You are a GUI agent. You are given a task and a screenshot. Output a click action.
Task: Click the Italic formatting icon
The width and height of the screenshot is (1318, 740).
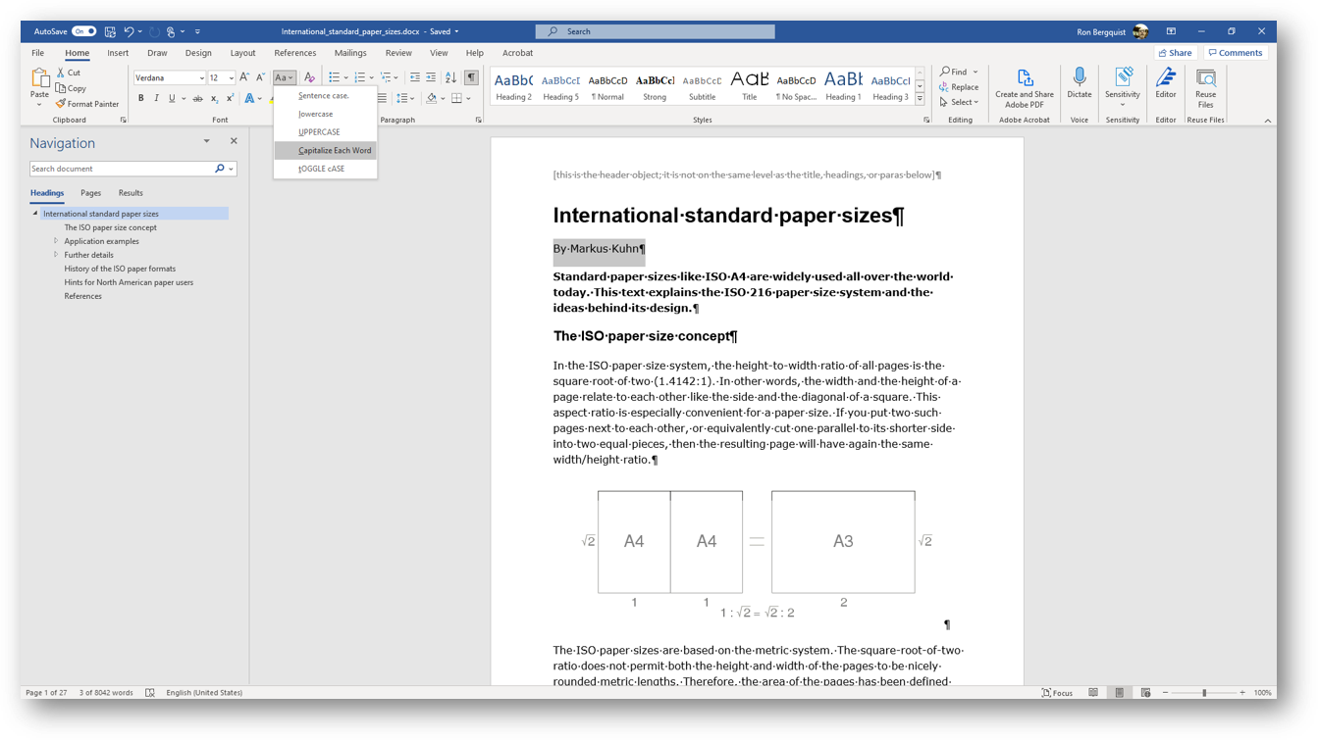tap(156, 98)
